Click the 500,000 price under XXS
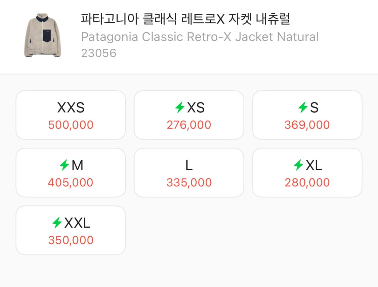 [x=71, y=125]
